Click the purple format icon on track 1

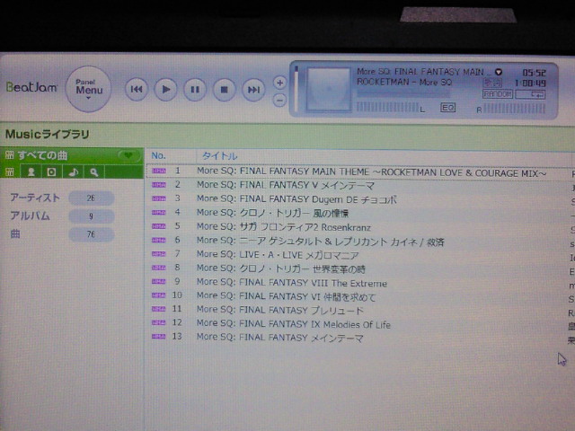(159, 171)
